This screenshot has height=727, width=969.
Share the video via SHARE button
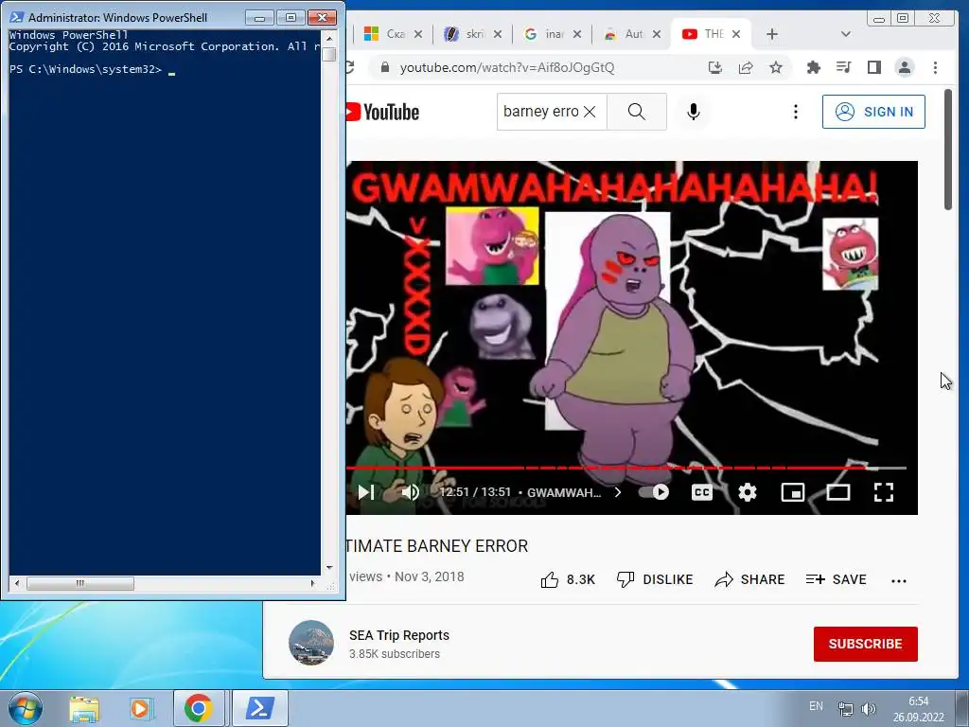pyautogui.click(x=749, y=580)
